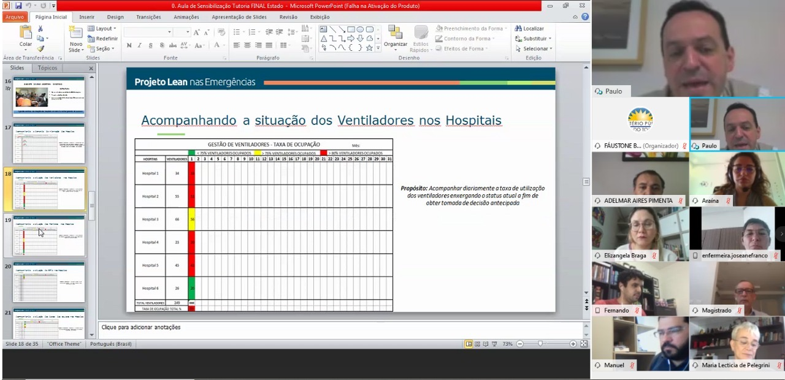Expand the font size combo box
785x380 pixels.
pos(187,32)
